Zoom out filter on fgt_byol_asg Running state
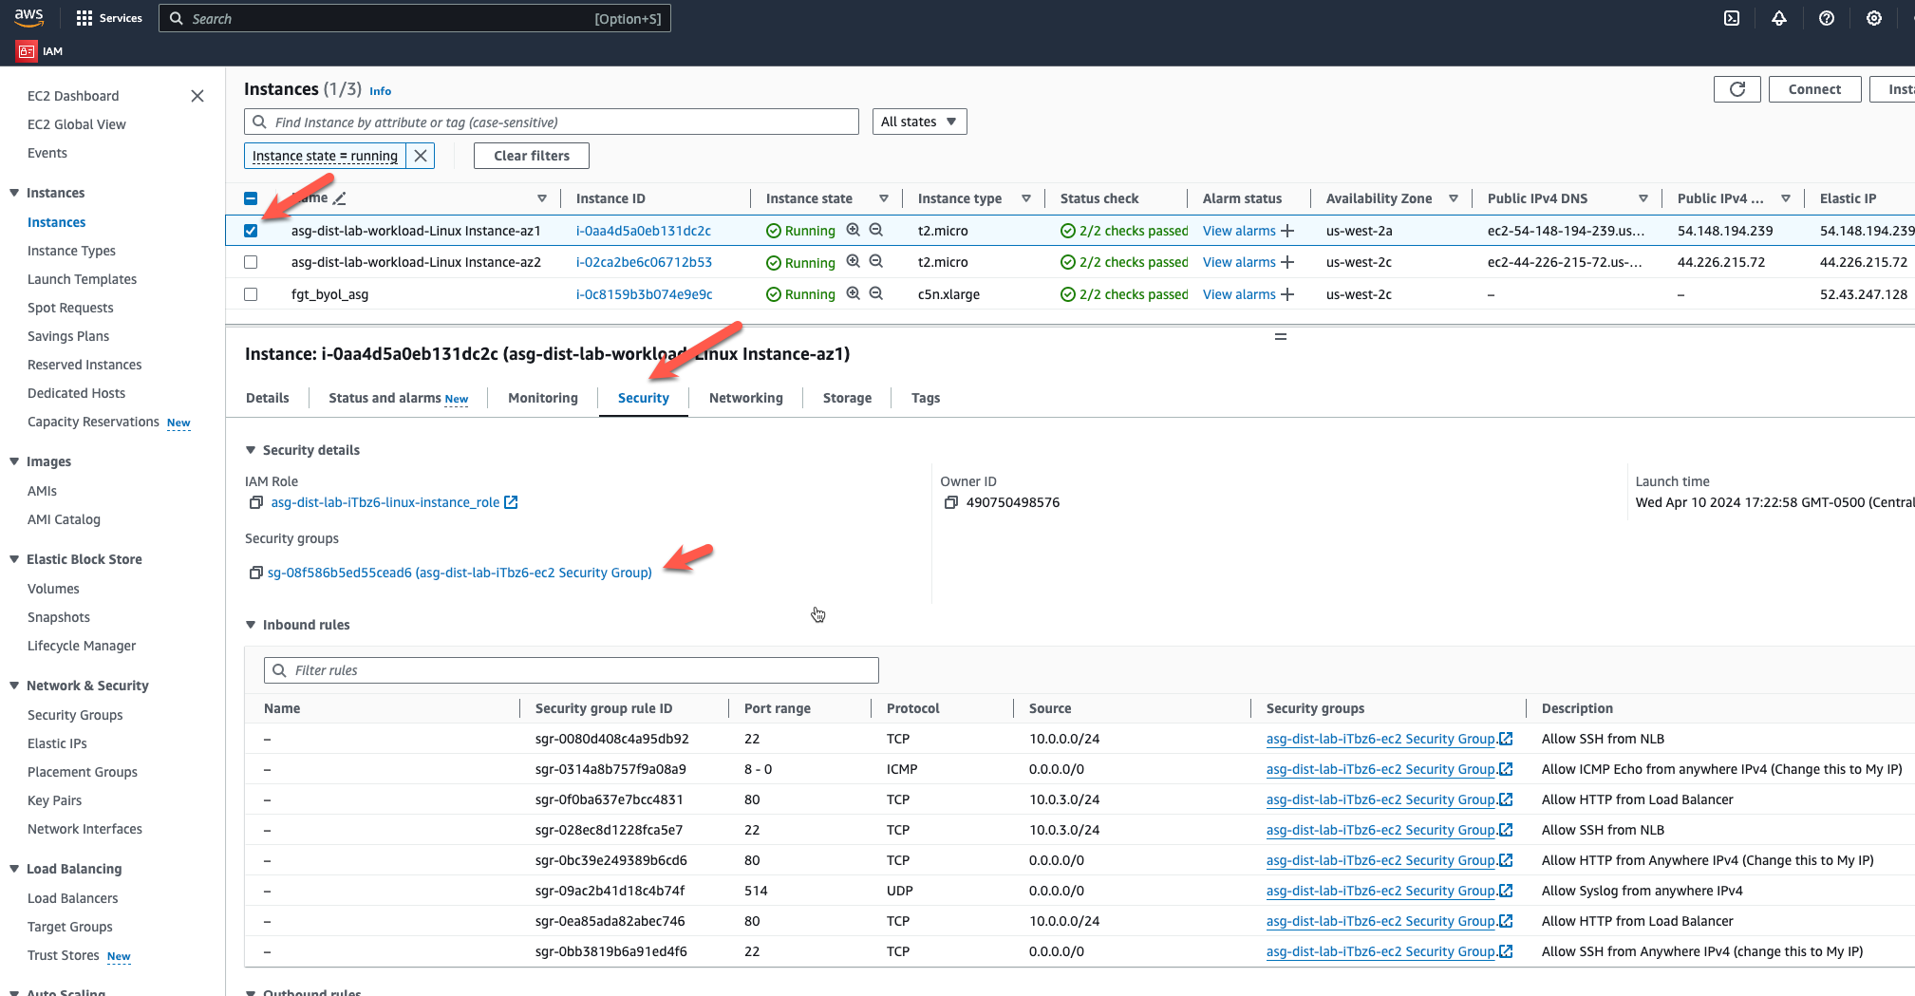Viewport: 1915px width, 996px height. pos(876,293)
